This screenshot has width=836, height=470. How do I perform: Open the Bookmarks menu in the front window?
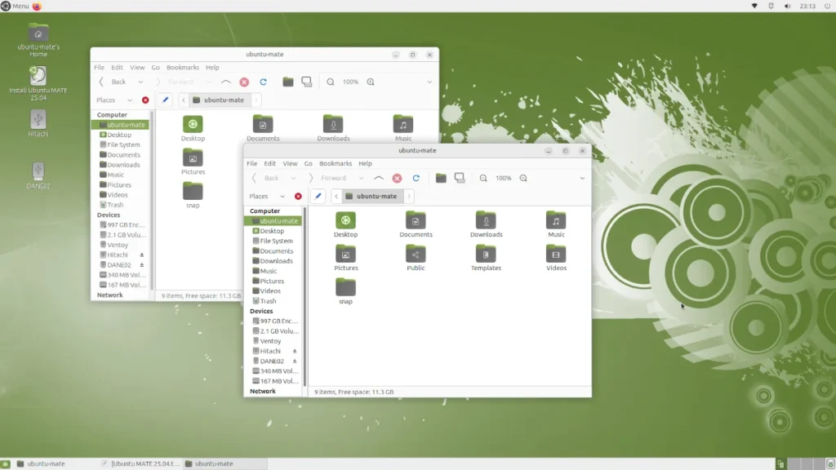pyautogui.click(x=336, y=164)
